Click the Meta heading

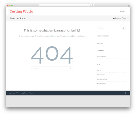click(x=98, y=64)
